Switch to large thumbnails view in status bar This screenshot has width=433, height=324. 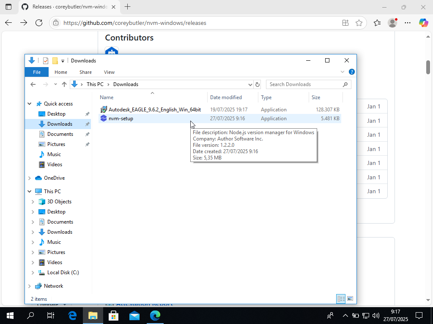[350, 299]
